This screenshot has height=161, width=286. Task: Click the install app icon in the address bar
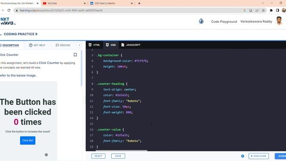pos(251,10)
